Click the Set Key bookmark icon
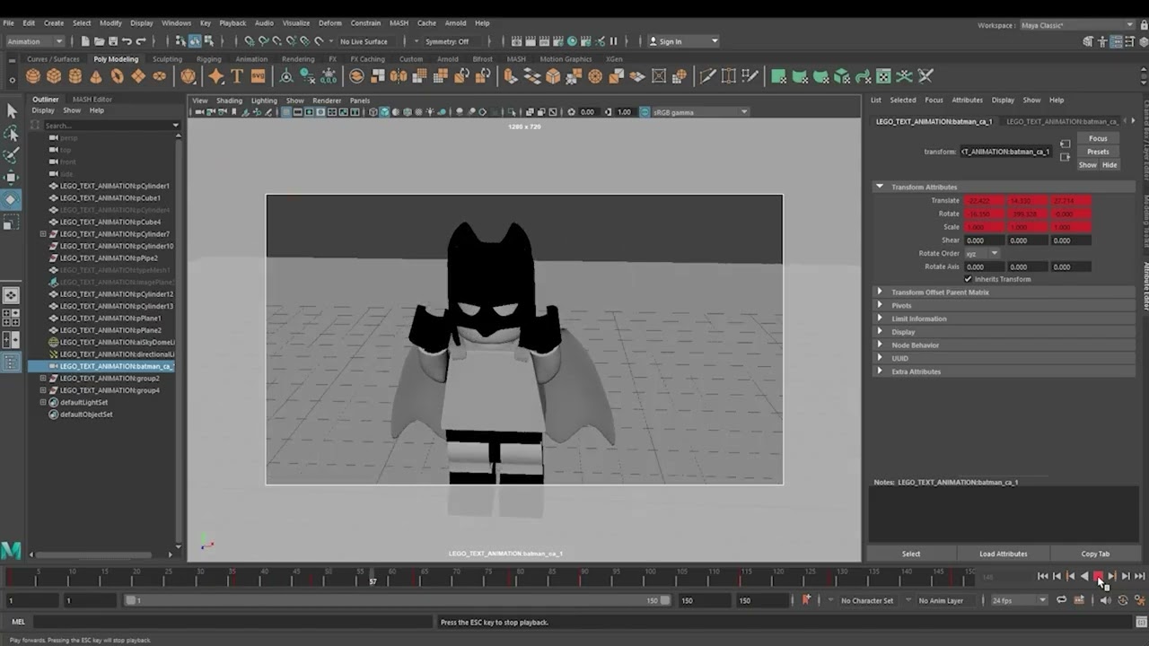1149x646 pixels. point(806,599)
